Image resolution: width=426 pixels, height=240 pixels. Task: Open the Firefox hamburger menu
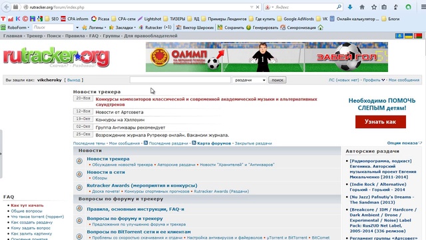pos(423,7)
